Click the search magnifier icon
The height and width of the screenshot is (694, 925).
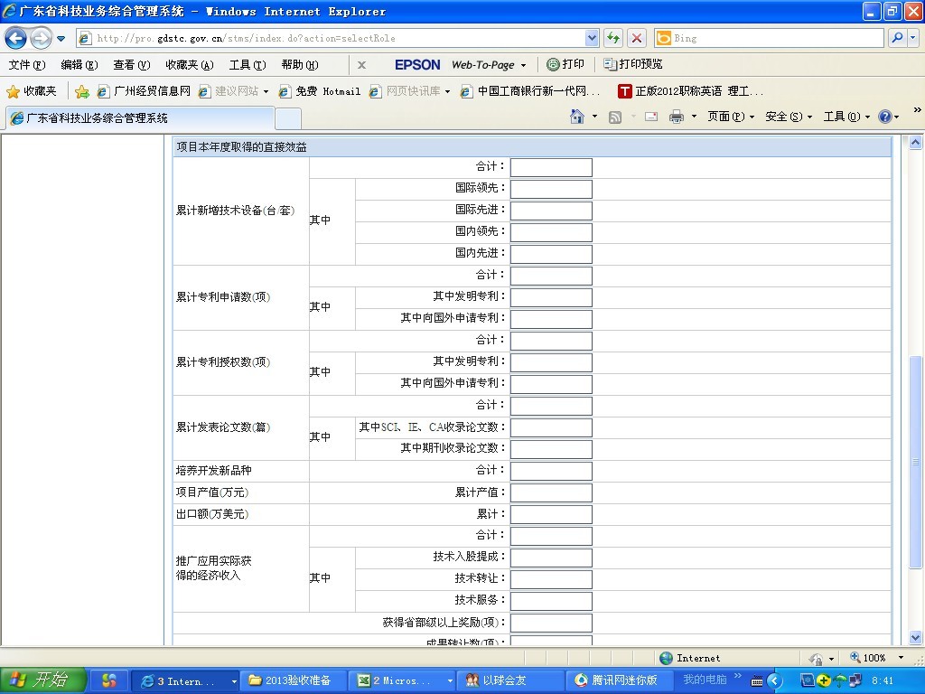pos(897,38)
